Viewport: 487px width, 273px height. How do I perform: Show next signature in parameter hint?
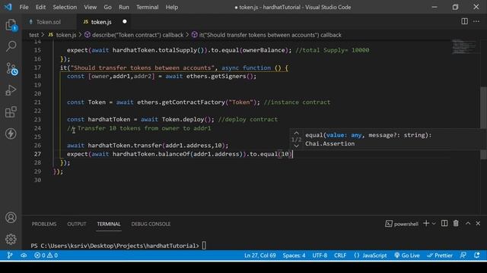[x=296, y=146]
